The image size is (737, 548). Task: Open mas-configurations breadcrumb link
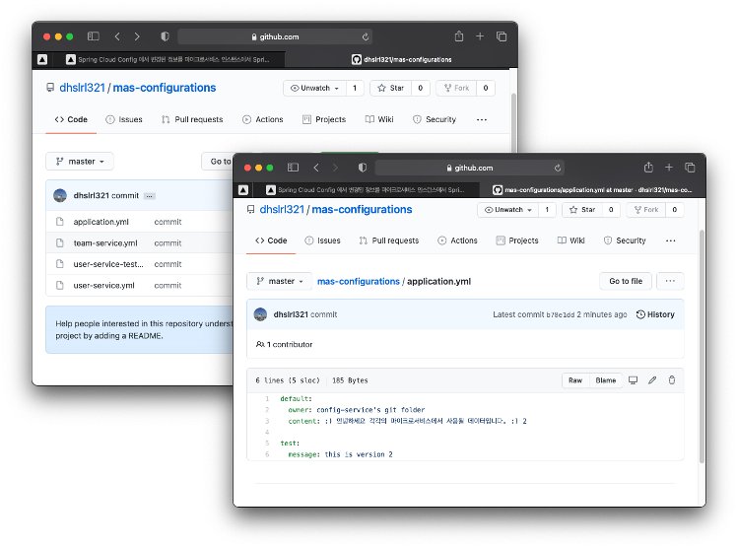tap(359, 281)
